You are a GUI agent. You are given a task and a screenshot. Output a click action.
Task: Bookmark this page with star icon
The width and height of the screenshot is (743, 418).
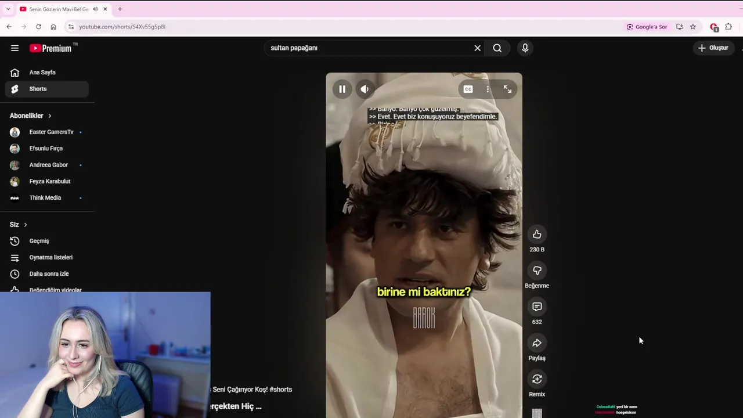click(x=692, y=27)
